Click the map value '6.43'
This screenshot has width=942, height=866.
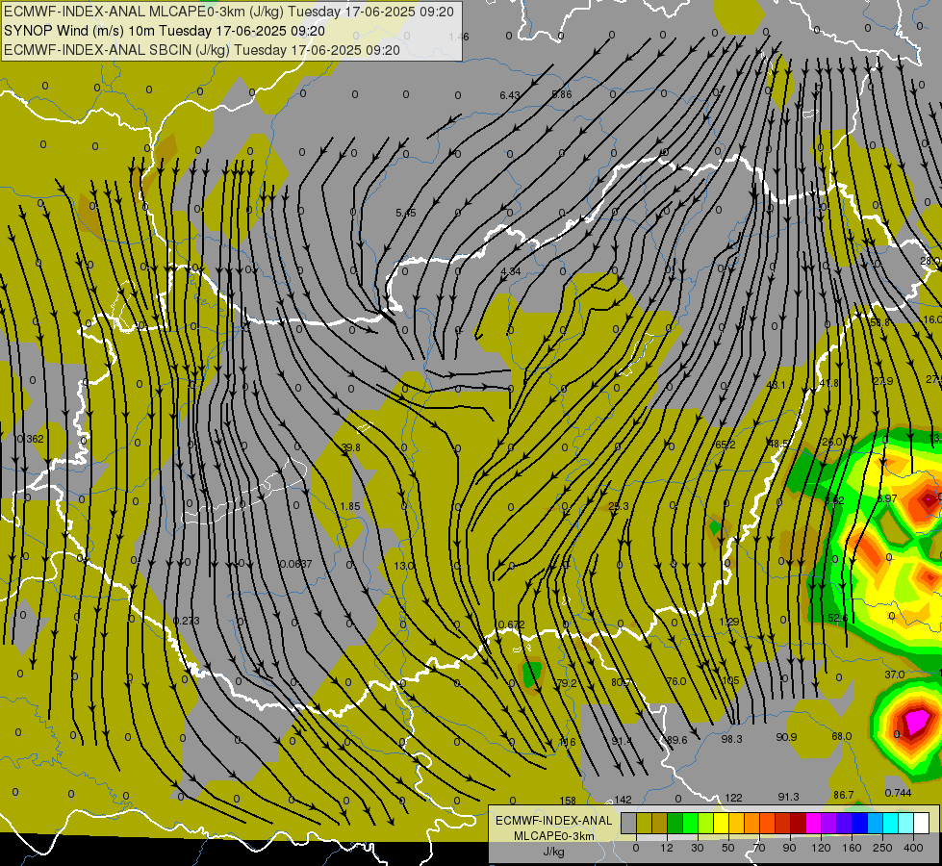click(509, 95)
